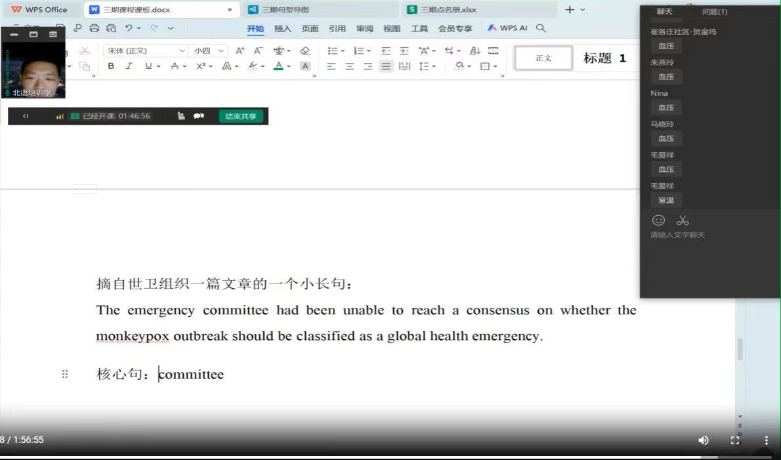This screenshot has height=460, width=781.
Task: Toggle character shading icon
Action: pyautogui.click(x=305, y=66)
